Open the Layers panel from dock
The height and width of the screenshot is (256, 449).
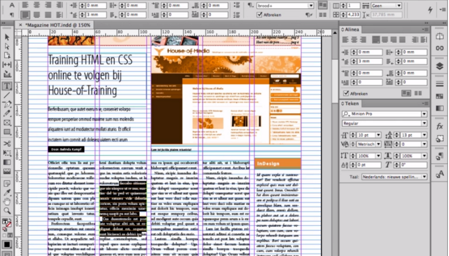click(440, 66)
